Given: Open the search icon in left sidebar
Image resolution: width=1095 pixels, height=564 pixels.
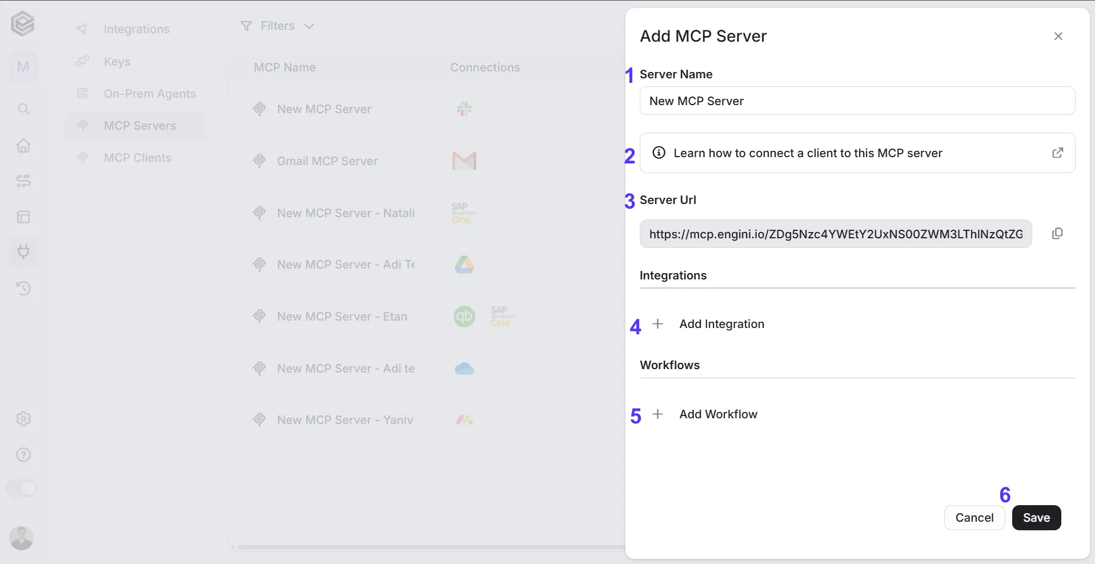Looking at the screenshot, I should click(x=23, y=109).
